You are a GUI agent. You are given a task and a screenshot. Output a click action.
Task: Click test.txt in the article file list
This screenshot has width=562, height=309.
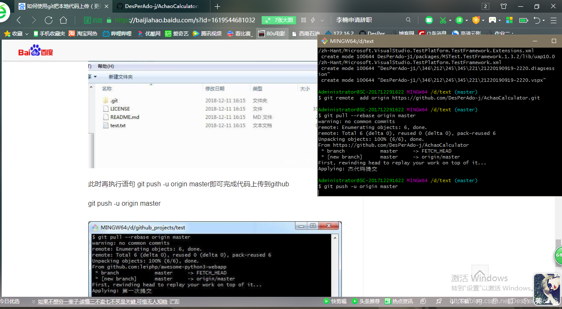(x=115, y=126)
